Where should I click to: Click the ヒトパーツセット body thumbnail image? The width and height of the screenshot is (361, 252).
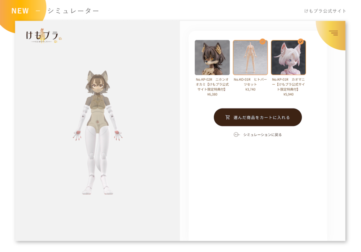pyautogui.click(x=250, y=58)
